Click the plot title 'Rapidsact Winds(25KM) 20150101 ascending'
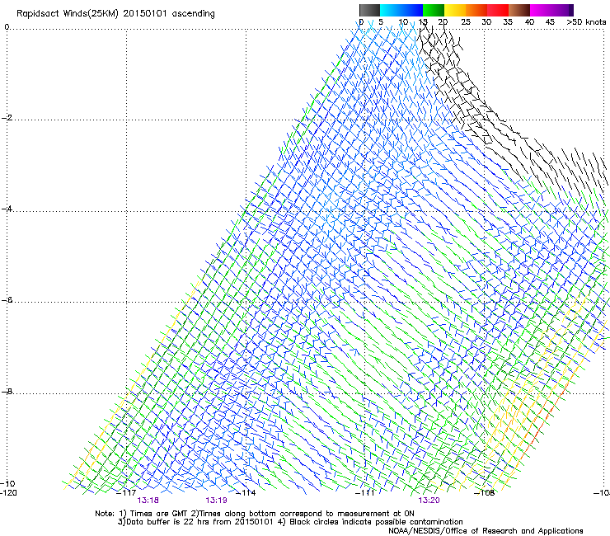This screenshot has height=536, width=610. coord(115,14)
